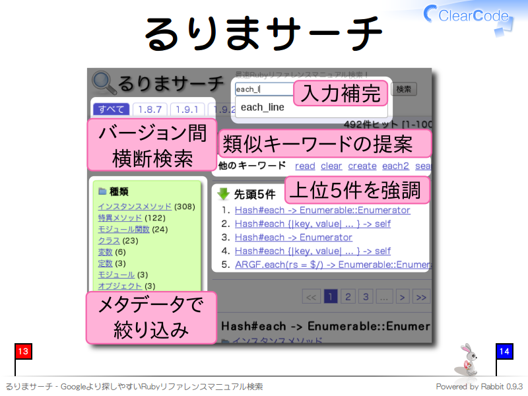Click the related keyword link create
Image resolution: width=528 pixels, height=396 pixels.
362,166
